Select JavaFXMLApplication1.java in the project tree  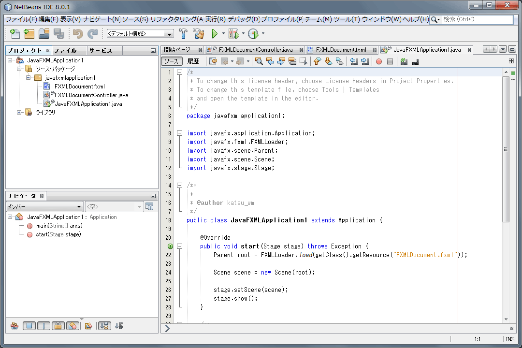coord(88,104)
